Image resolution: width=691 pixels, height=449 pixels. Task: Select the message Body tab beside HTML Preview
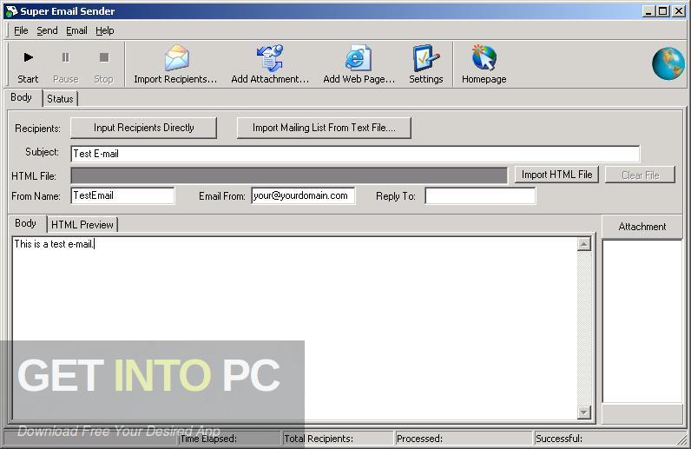[x=25, y=223]
